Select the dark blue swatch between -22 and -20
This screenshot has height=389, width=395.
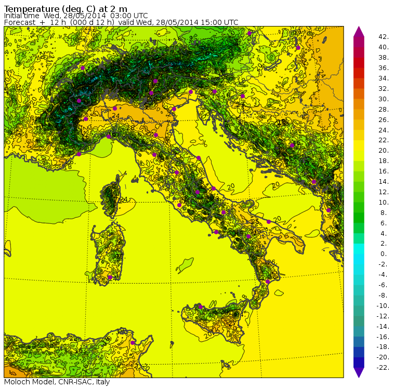pyautogui.click(x=359, y=363)
